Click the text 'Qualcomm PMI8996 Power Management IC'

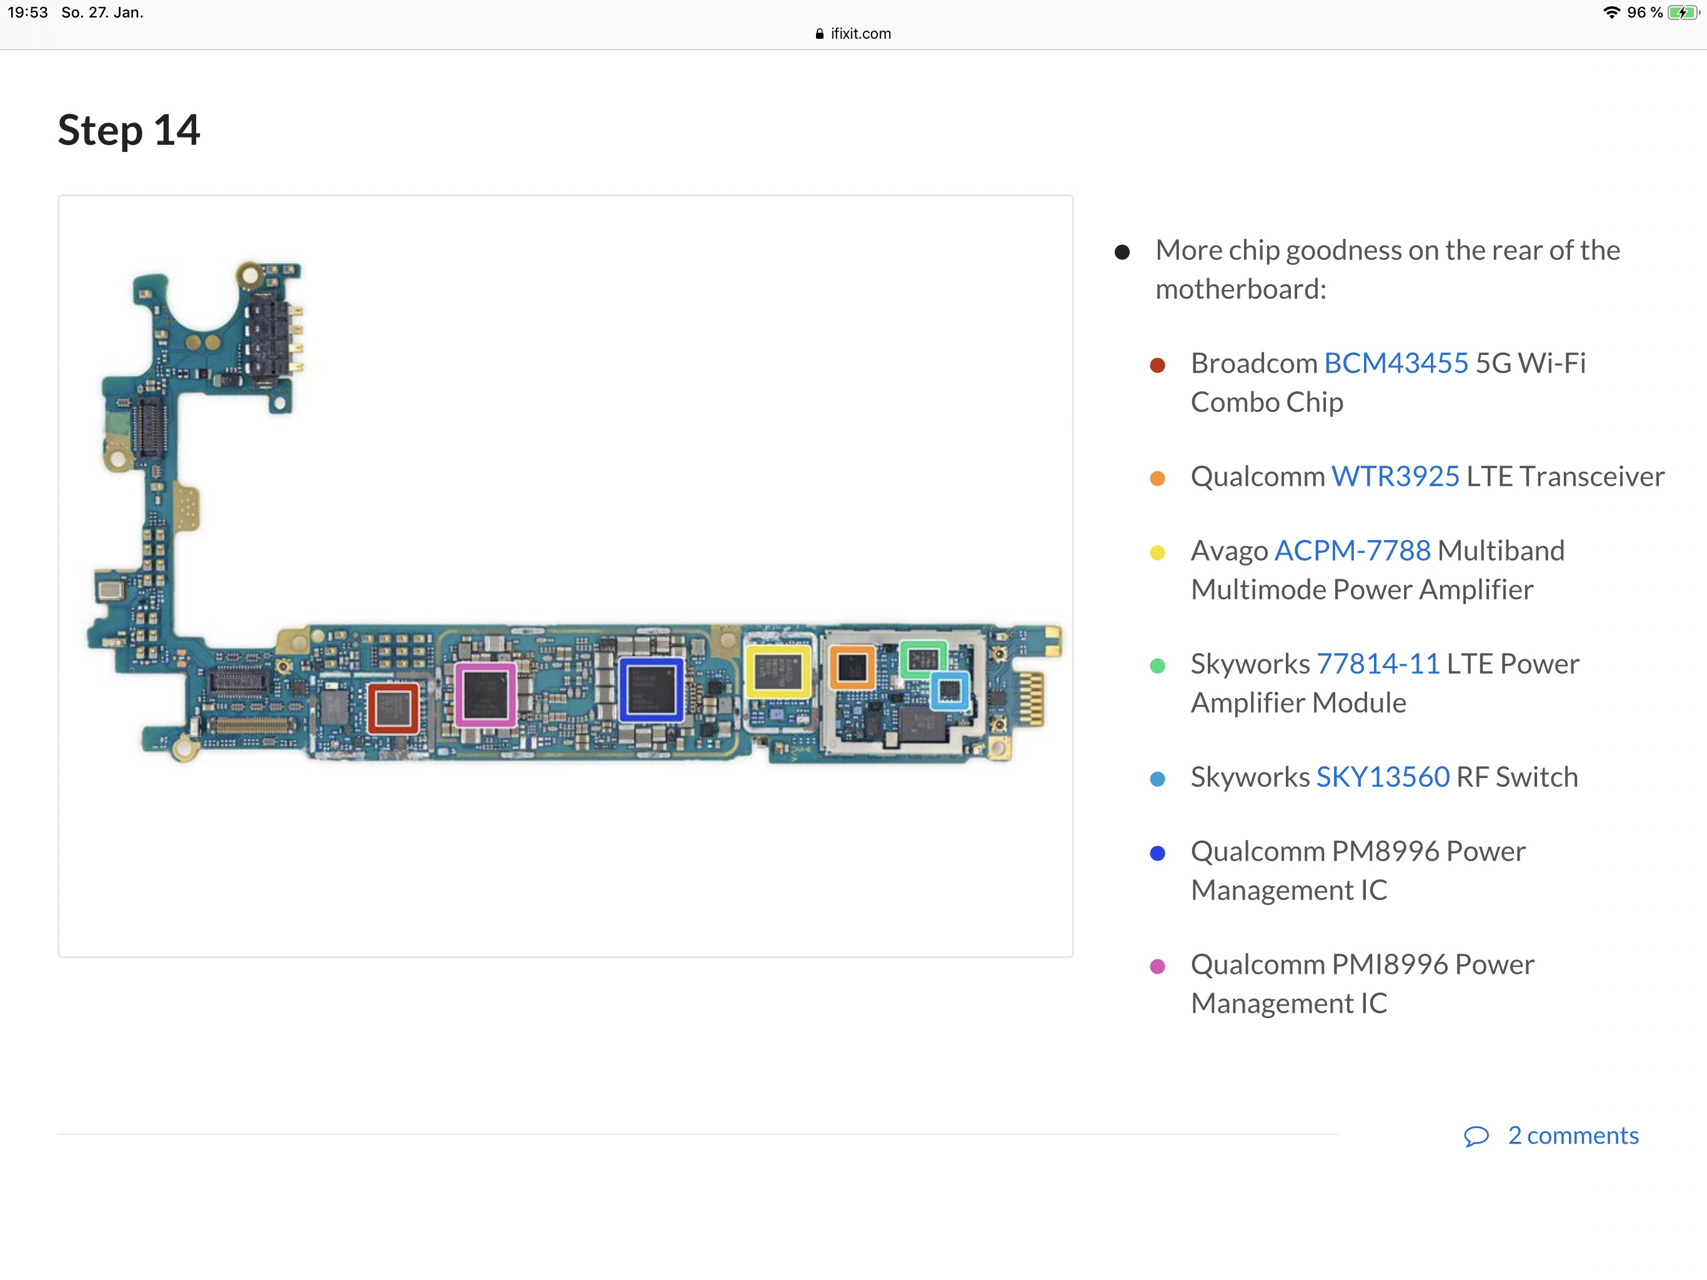coord(1363,984)
